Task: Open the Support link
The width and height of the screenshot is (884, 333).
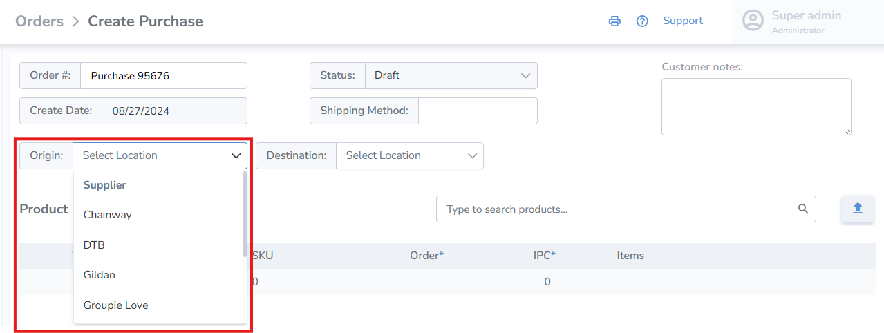Action: [x=682, y=21]
